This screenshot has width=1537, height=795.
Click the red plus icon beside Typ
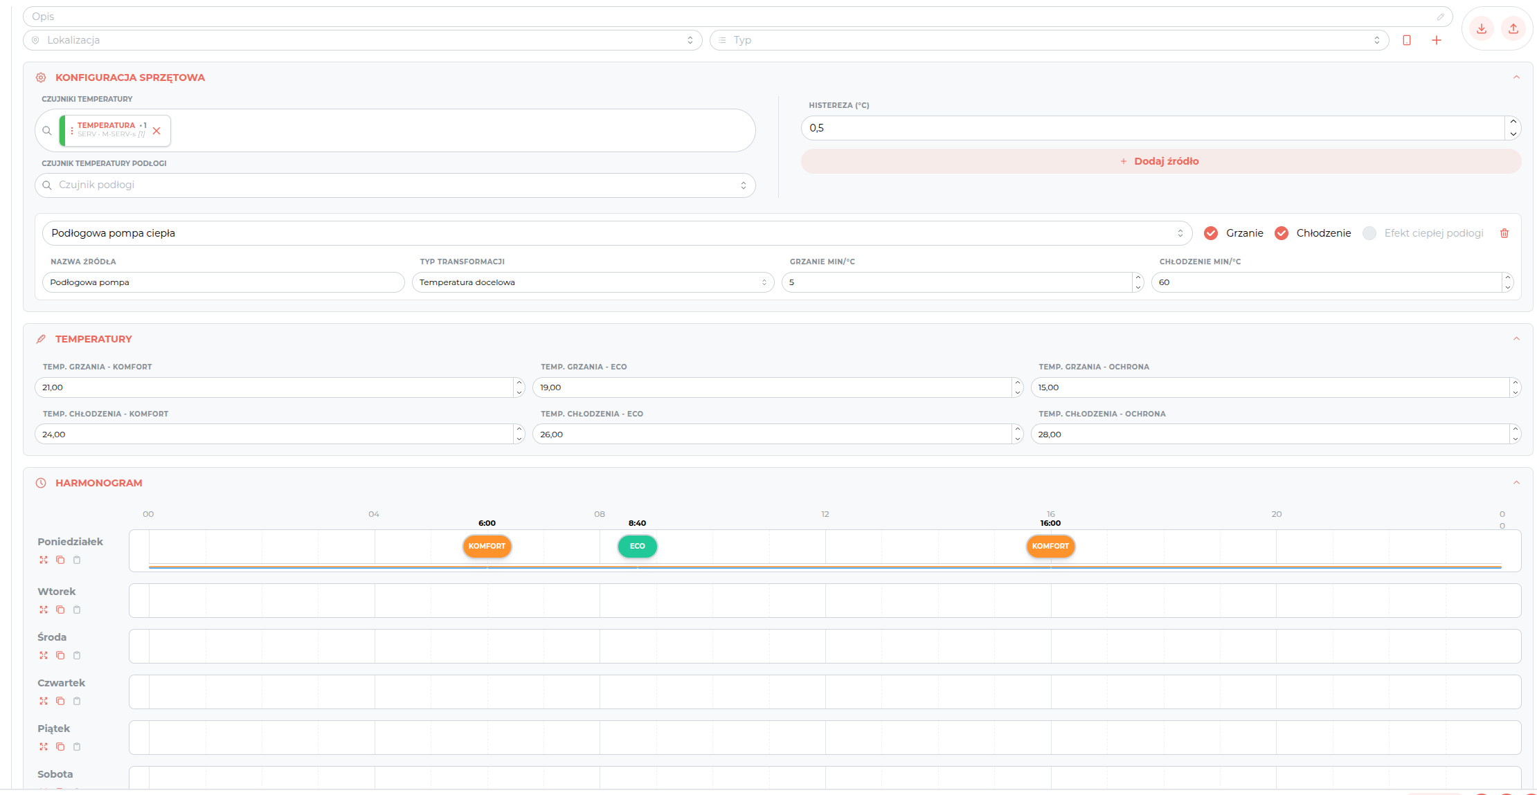point(1437,40)
